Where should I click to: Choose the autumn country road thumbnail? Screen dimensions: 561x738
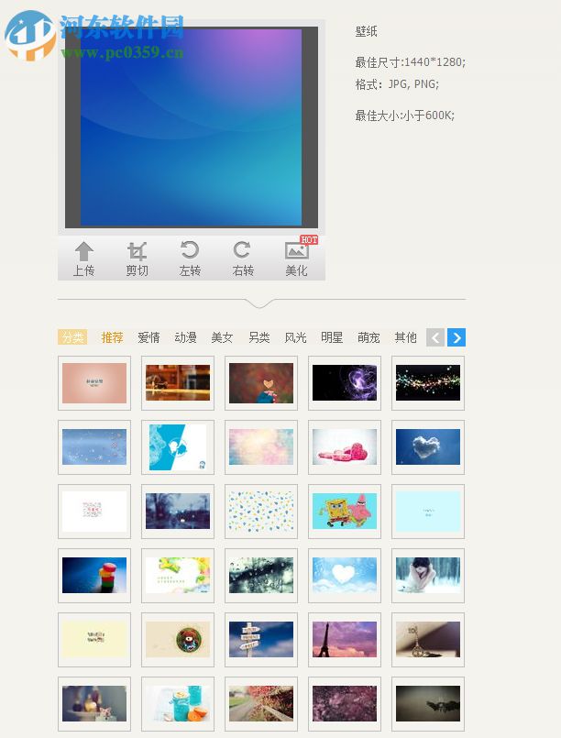[261, 704]
